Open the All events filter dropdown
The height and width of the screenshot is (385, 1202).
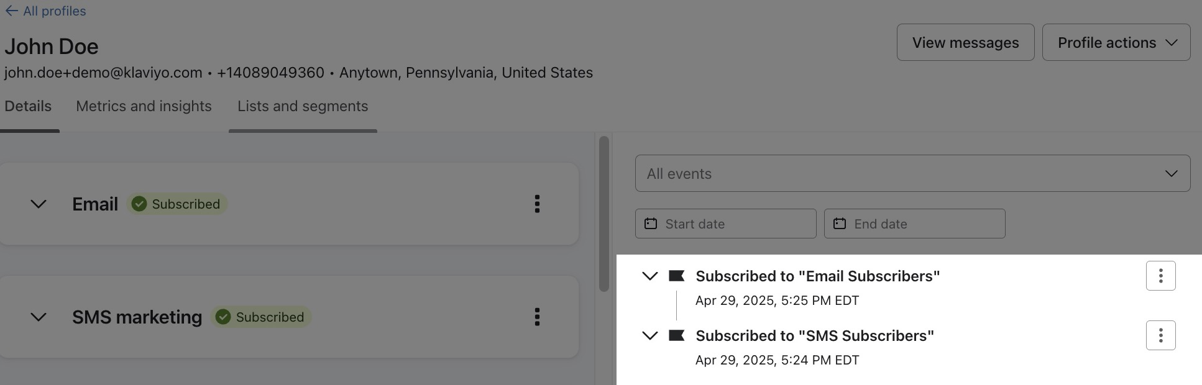(911, 173)
